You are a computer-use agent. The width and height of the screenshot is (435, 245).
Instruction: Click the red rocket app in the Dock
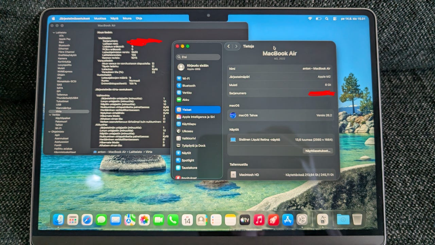(x=273, y=220)
